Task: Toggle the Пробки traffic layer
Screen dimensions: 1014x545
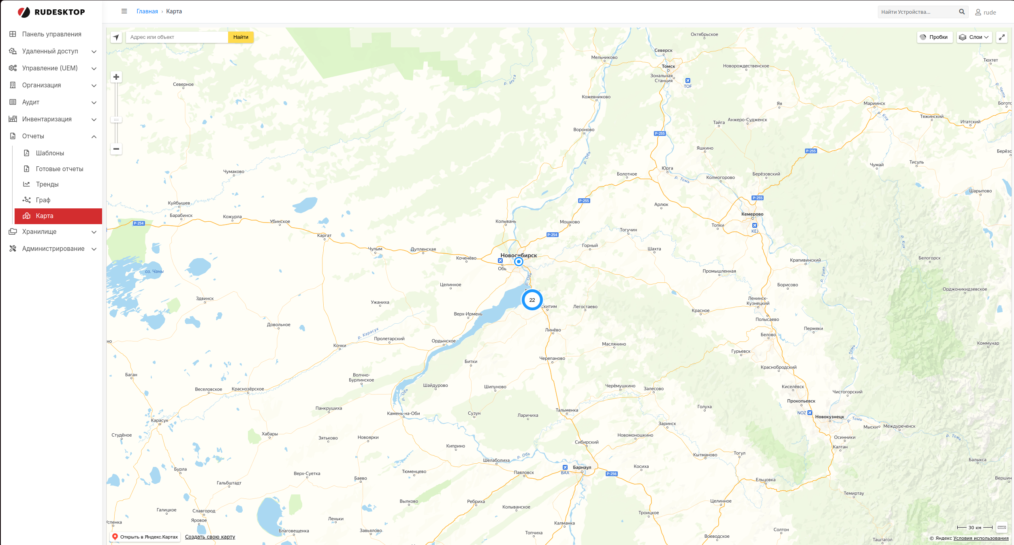Action: [935, 37]
